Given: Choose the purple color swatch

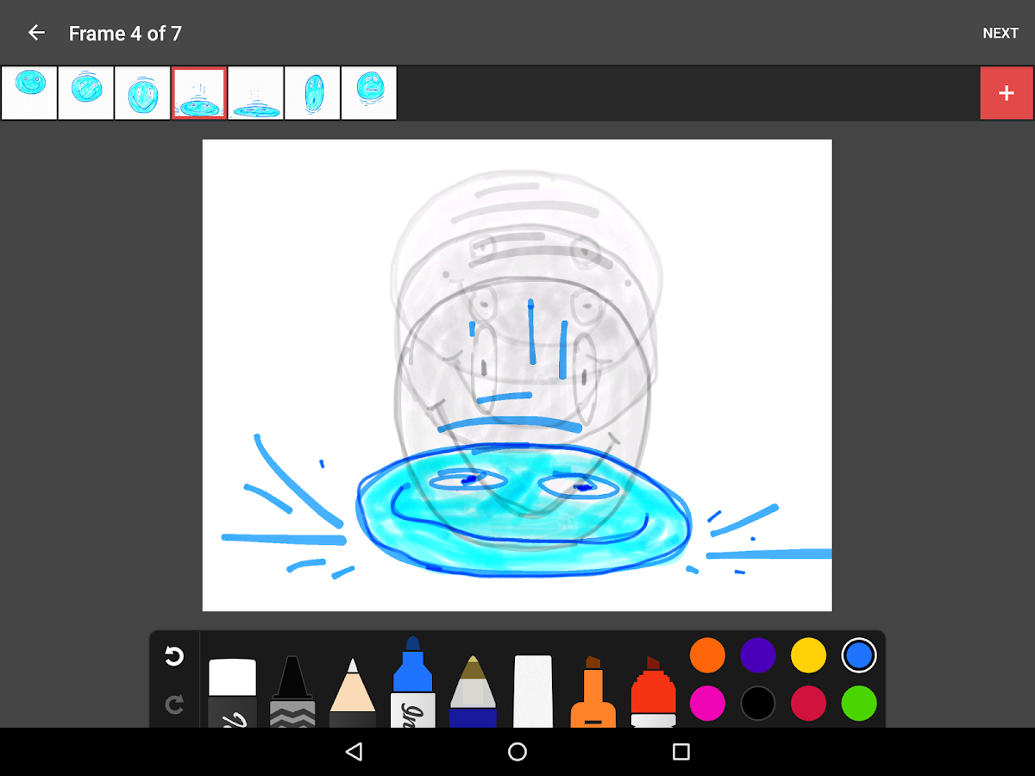Looking at the screenshot, I should point(758,655).
